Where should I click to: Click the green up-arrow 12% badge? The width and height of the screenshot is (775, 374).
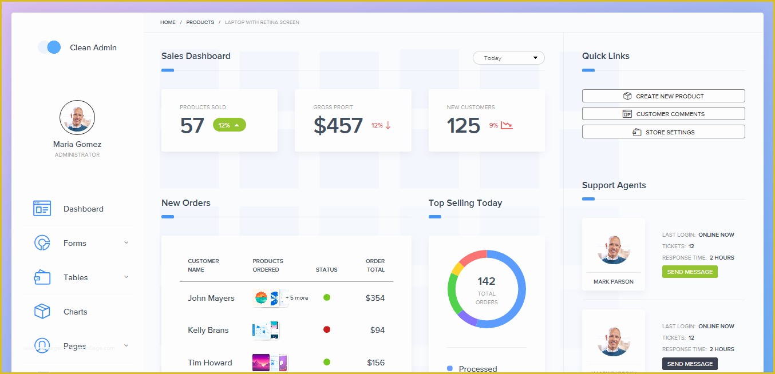click(230, 125)
